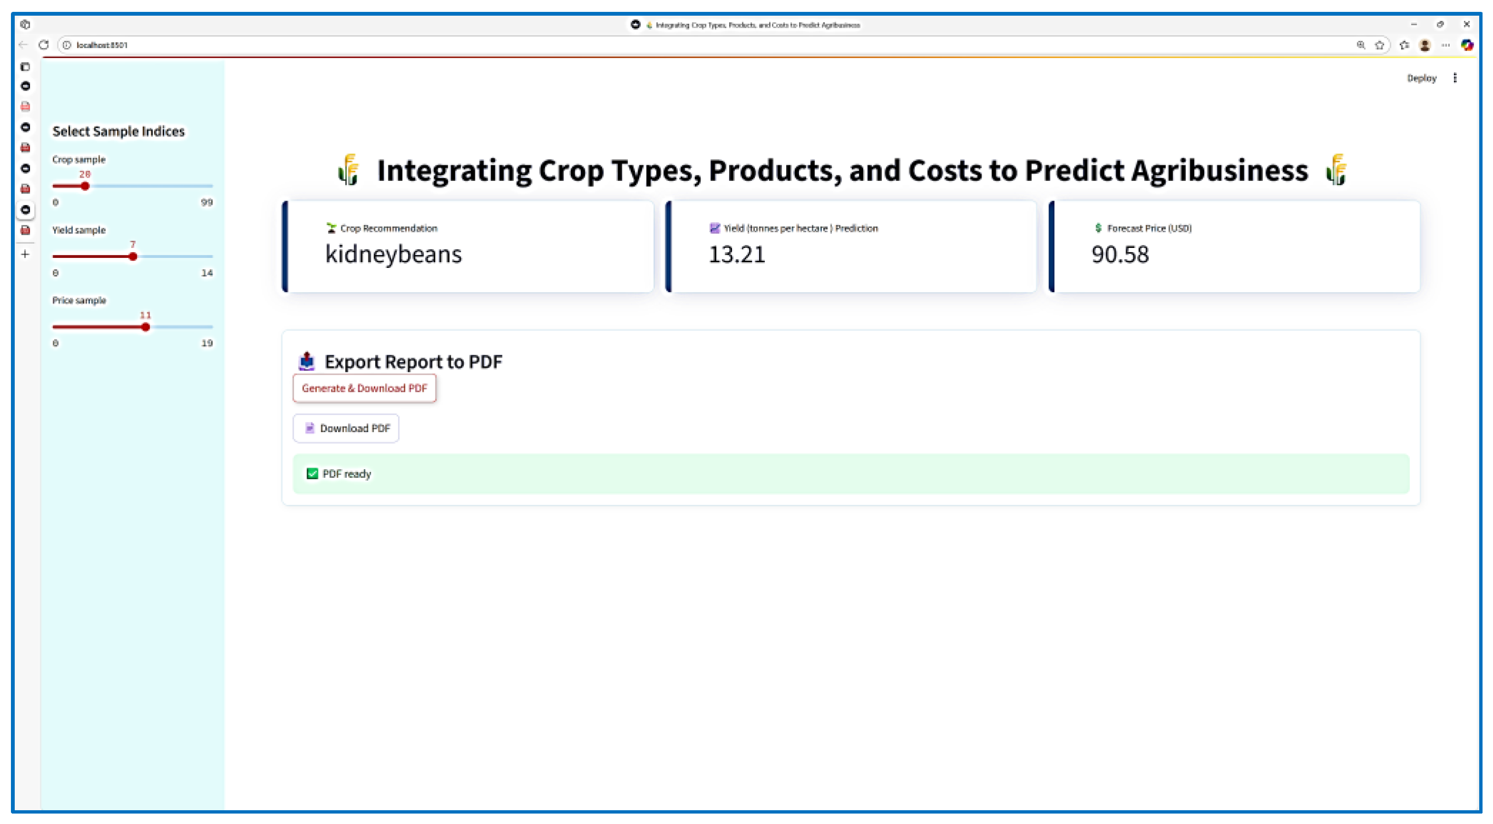Click Generate & Download PDF button

tap(364, 388)
